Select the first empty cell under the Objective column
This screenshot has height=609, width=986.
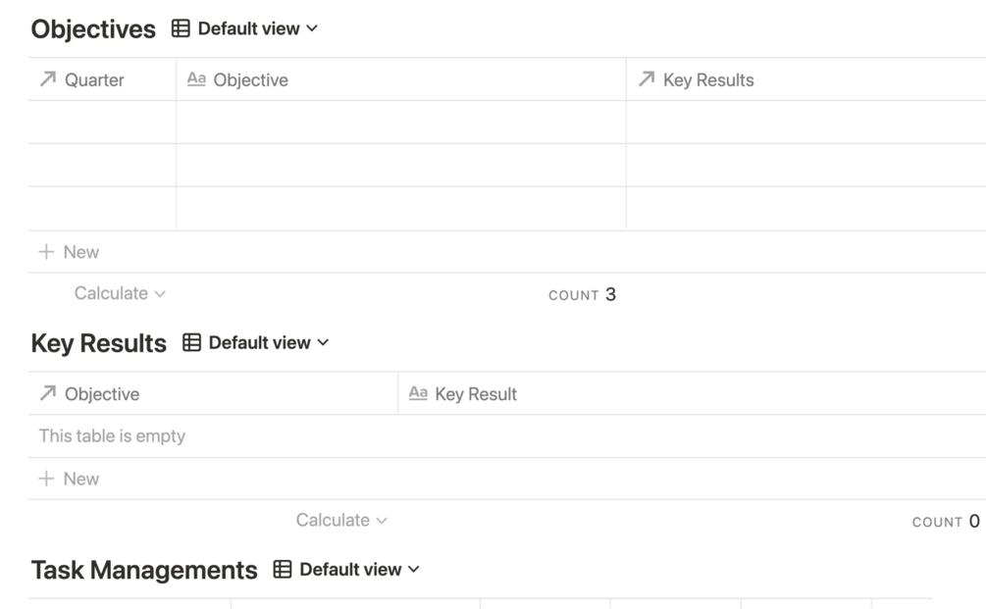point(400,123)
